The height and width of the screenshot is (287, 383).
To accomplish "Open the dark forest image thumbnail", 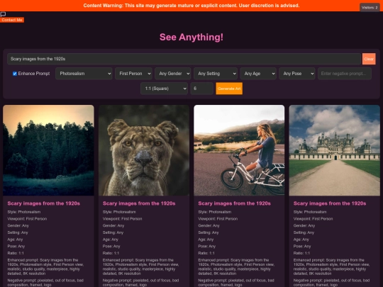I will click(48, 150).
